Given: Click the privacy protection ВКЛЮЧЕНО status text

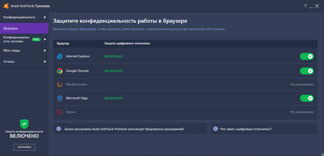Looking at the screenshot, I should coord(24,136).
